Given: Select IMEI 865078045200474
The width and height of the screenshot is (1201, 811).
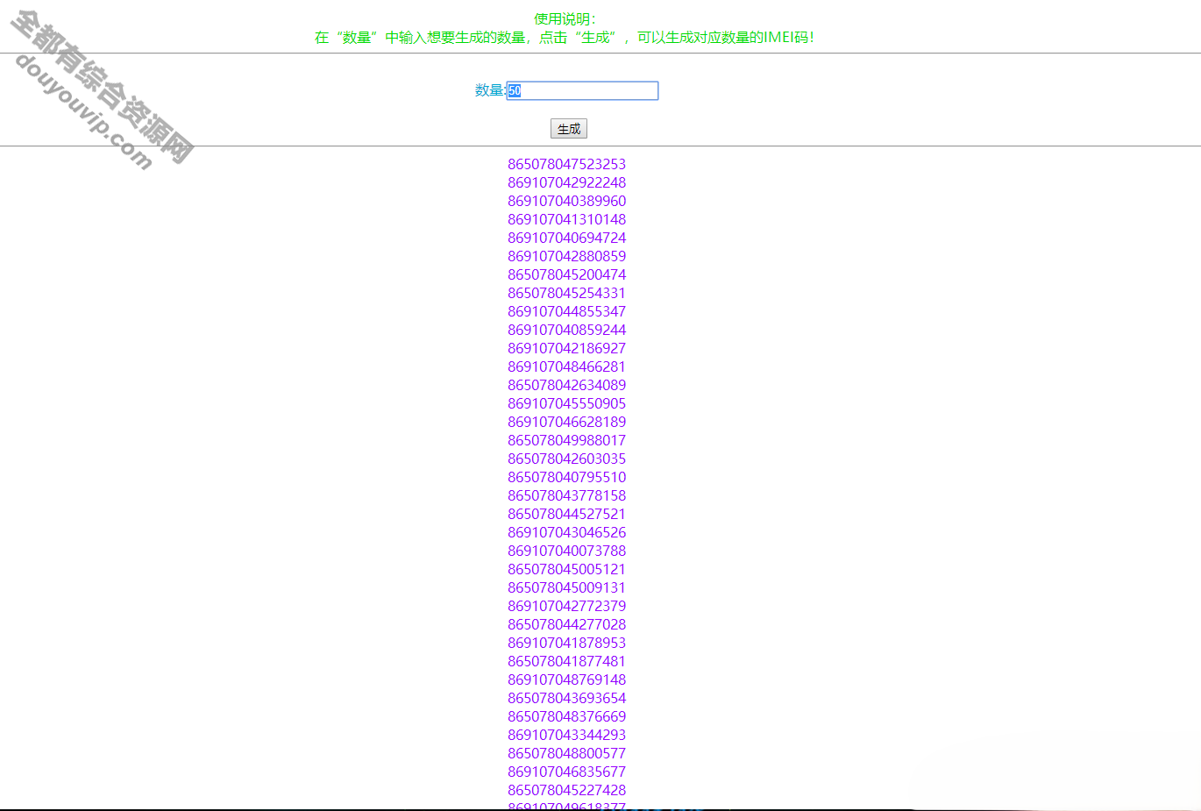Looking at the screenshot, I should 567,274.
